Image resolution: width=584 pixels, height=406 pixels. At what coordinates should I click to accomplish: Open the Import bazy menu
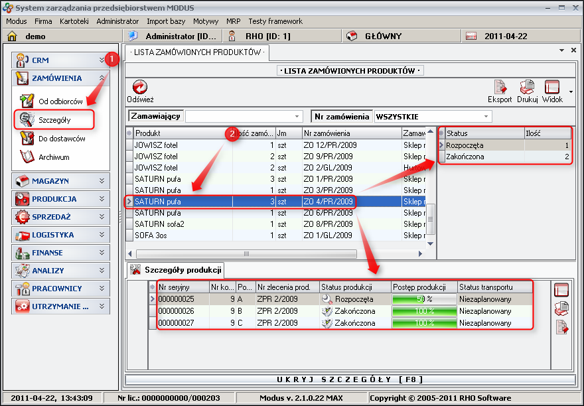pos(166,21)
